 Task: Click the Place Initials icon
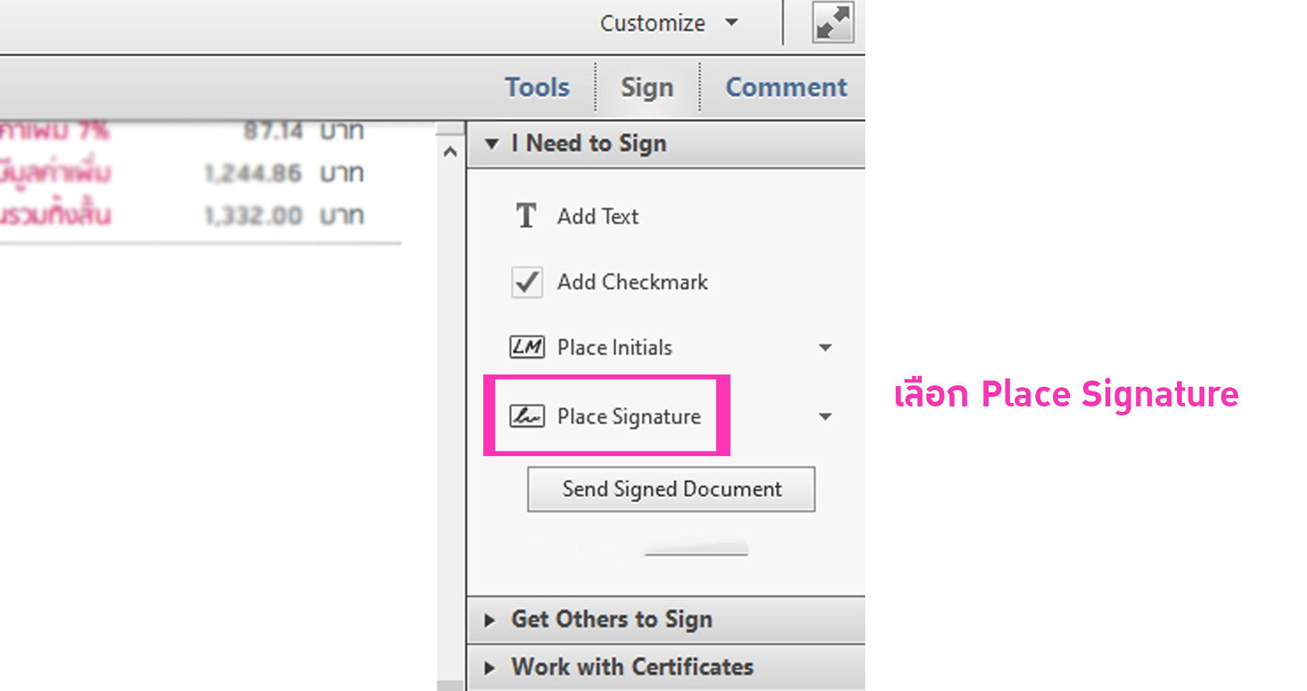pos(527,347)
